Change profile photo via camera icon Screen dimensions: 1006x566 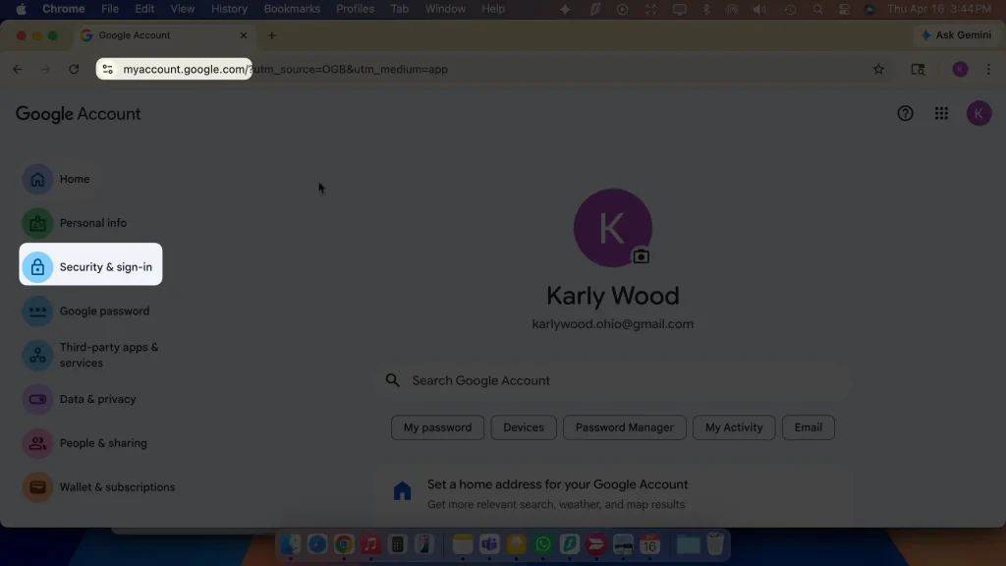pos(641,256)
